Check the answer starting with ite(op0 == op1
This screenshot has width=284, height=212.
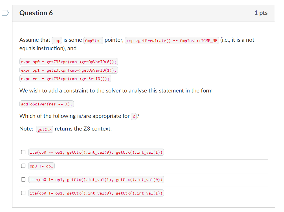click(23, 152)
